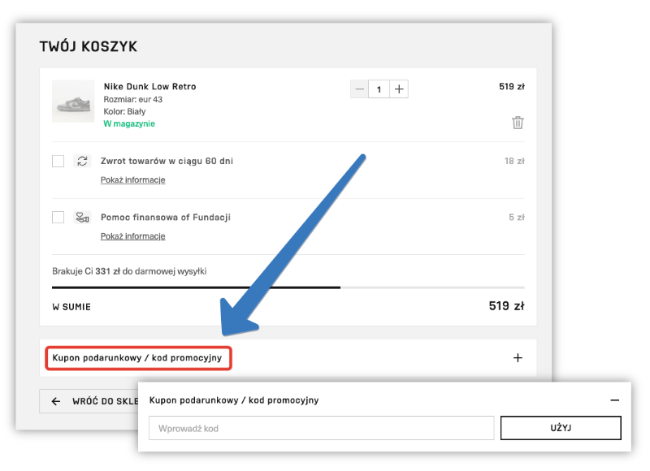Open Kupon podarunkowy / kod promocyjny row

(137, 357)
